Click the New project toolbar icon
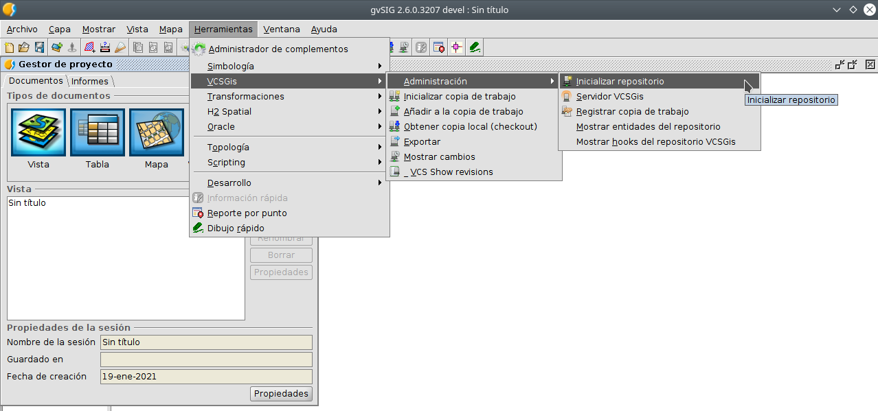This screenshot has height=411, width=878. point(9,47)
